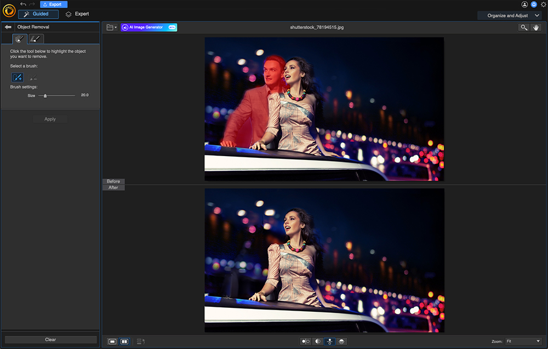Switch to single image view mode
548x349 pixels.
[112, 341]
